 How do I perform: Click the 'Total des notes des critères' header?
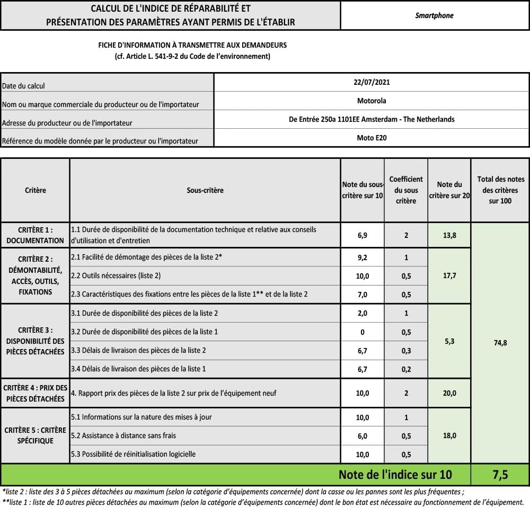click(500, 190)
